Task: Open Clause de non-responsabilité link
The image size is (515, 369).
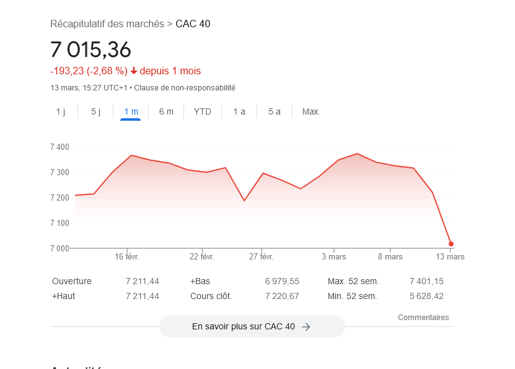Action: [x=185, y=88]
